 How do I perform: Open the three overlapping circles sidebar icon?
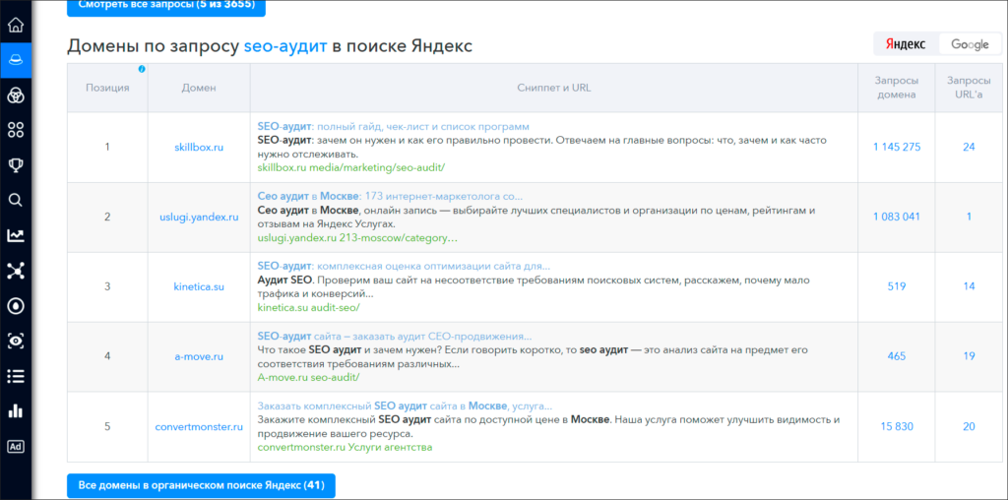[x=16, y=95]
